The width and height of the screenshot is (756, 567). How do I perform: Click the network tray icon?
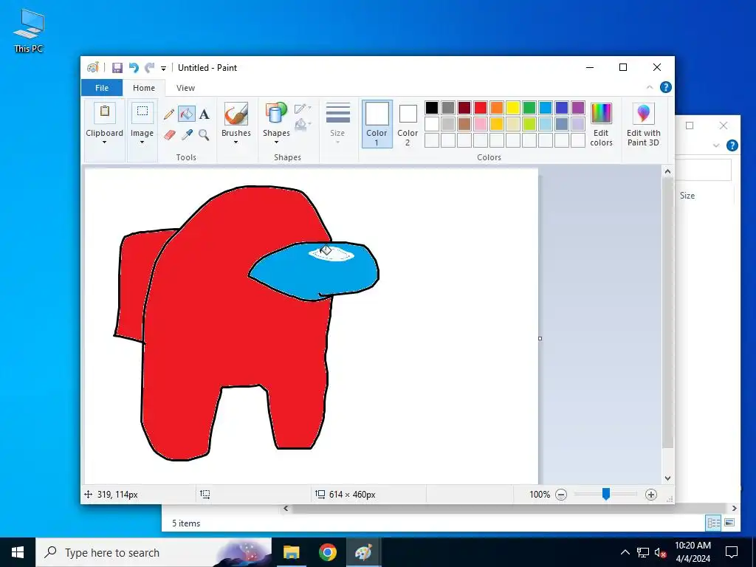643,552
